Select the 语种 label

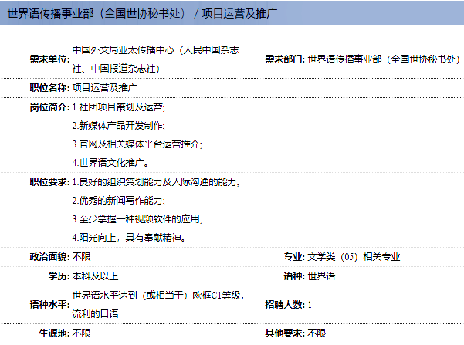coord(294,276)
